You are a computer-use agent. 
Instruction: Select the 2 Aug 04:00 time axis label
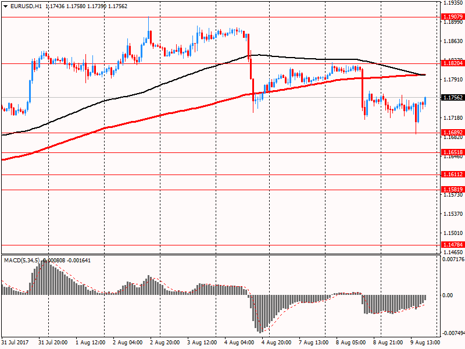(x=127, y=343)
